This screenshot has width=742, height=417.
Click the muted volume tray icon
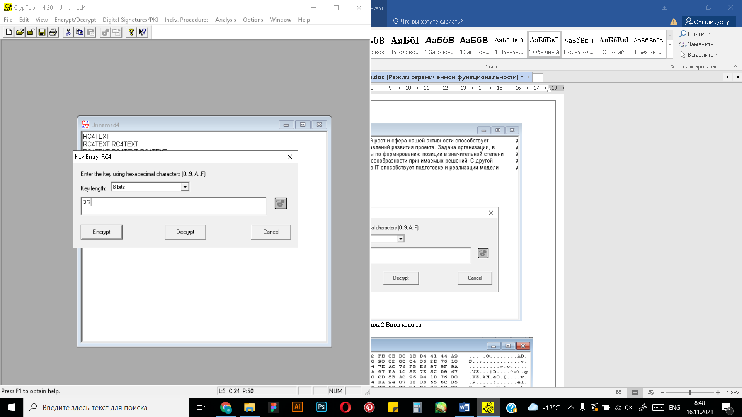(629, 407)
